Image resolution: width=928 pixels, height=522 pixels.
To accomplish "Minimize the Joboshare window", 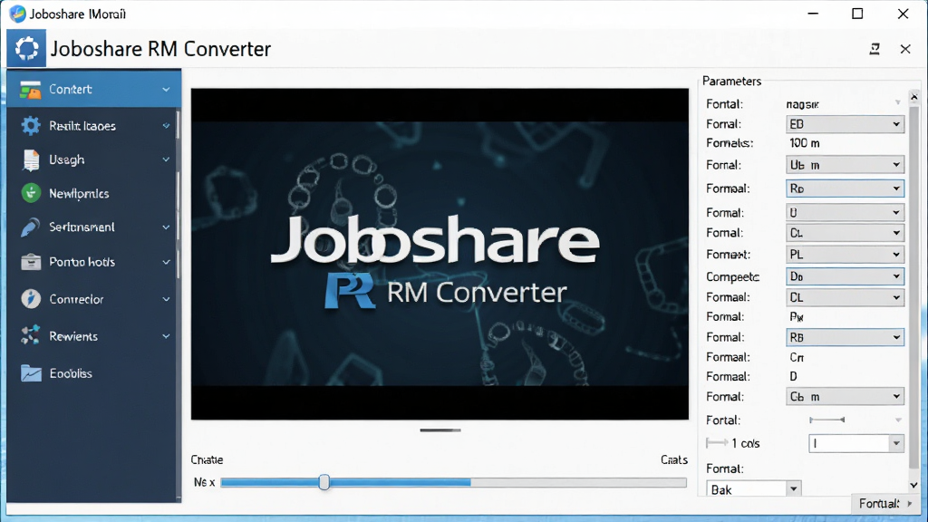I will pyautogui.click(x=813, y=14).
